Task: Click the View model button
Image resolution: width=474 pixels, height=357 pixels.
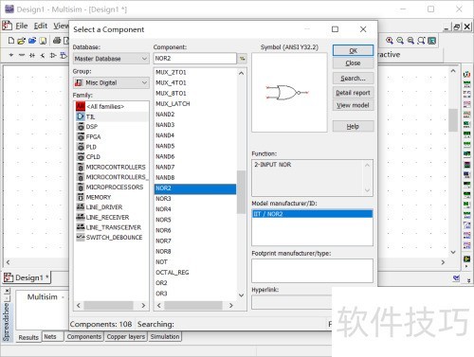Action: [x=353, y=105]
